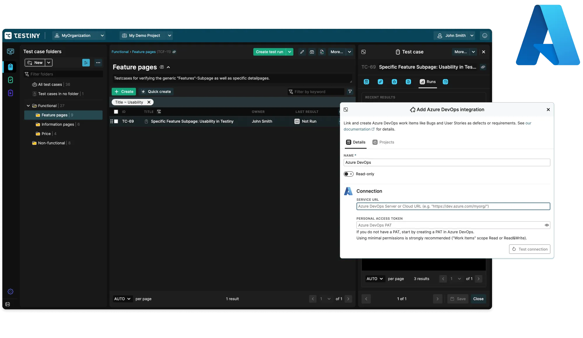Show the personal access token eye icon
This screenshot has height=338, width=583.
547,225
